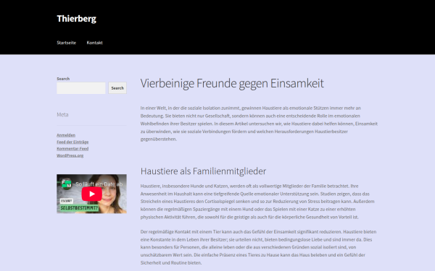Image resolution: width=435 pixels, height=271 pixels.
Task: Click the paragraph starting 'Haustiere, insbesondere Hunde'
Action: (257, 202)
